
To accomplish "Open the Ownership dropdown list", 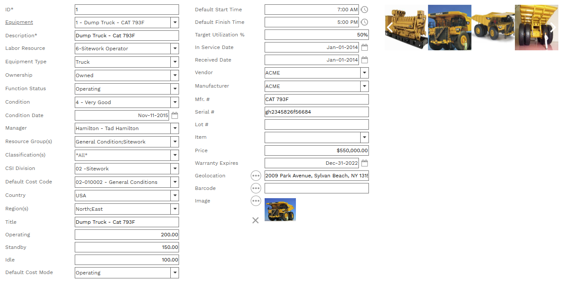I will tap(175, 75).
